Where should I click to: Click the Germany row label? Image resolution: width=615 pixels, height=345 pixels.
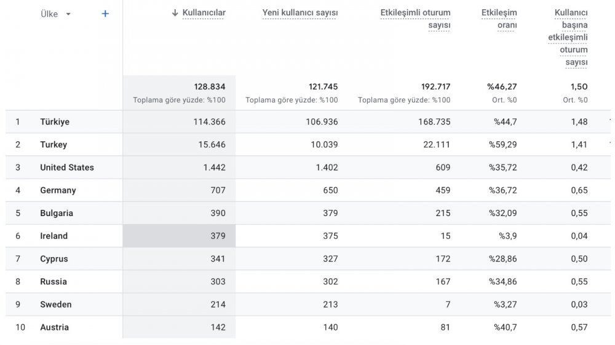pos(58,190)
